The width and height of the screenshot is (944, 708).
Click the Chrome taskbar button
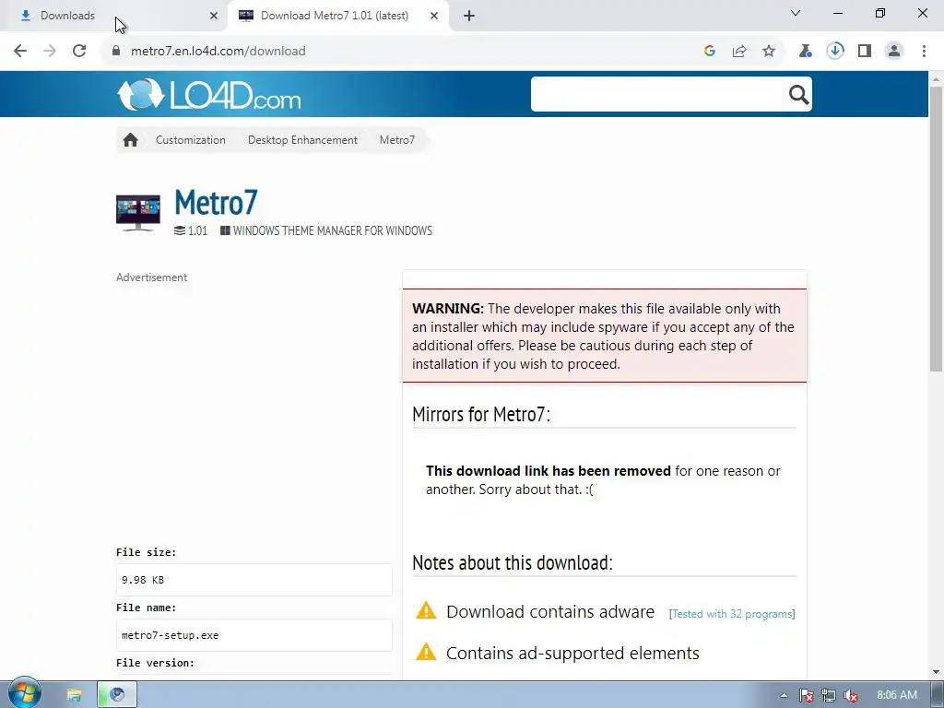117,695
